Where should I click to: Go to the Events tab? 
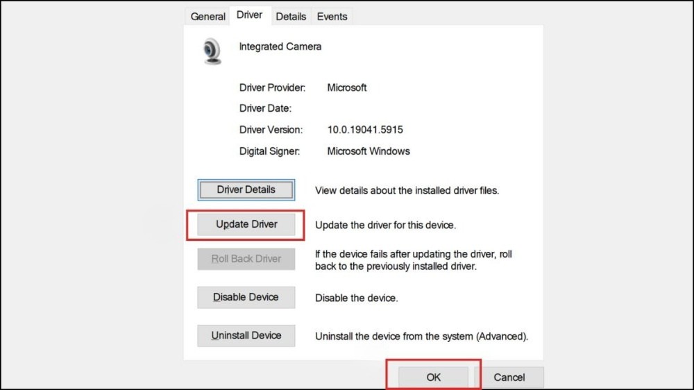(x=332, y=16)
